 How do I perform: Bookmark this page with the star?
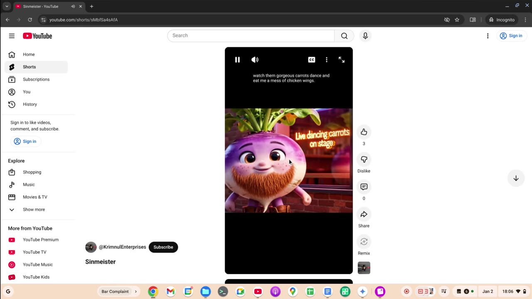tap(457, 20)
